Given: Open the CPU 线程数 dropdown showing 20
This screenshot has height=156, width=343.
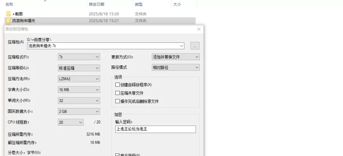Looking at the screenshot, I should 71,122.
